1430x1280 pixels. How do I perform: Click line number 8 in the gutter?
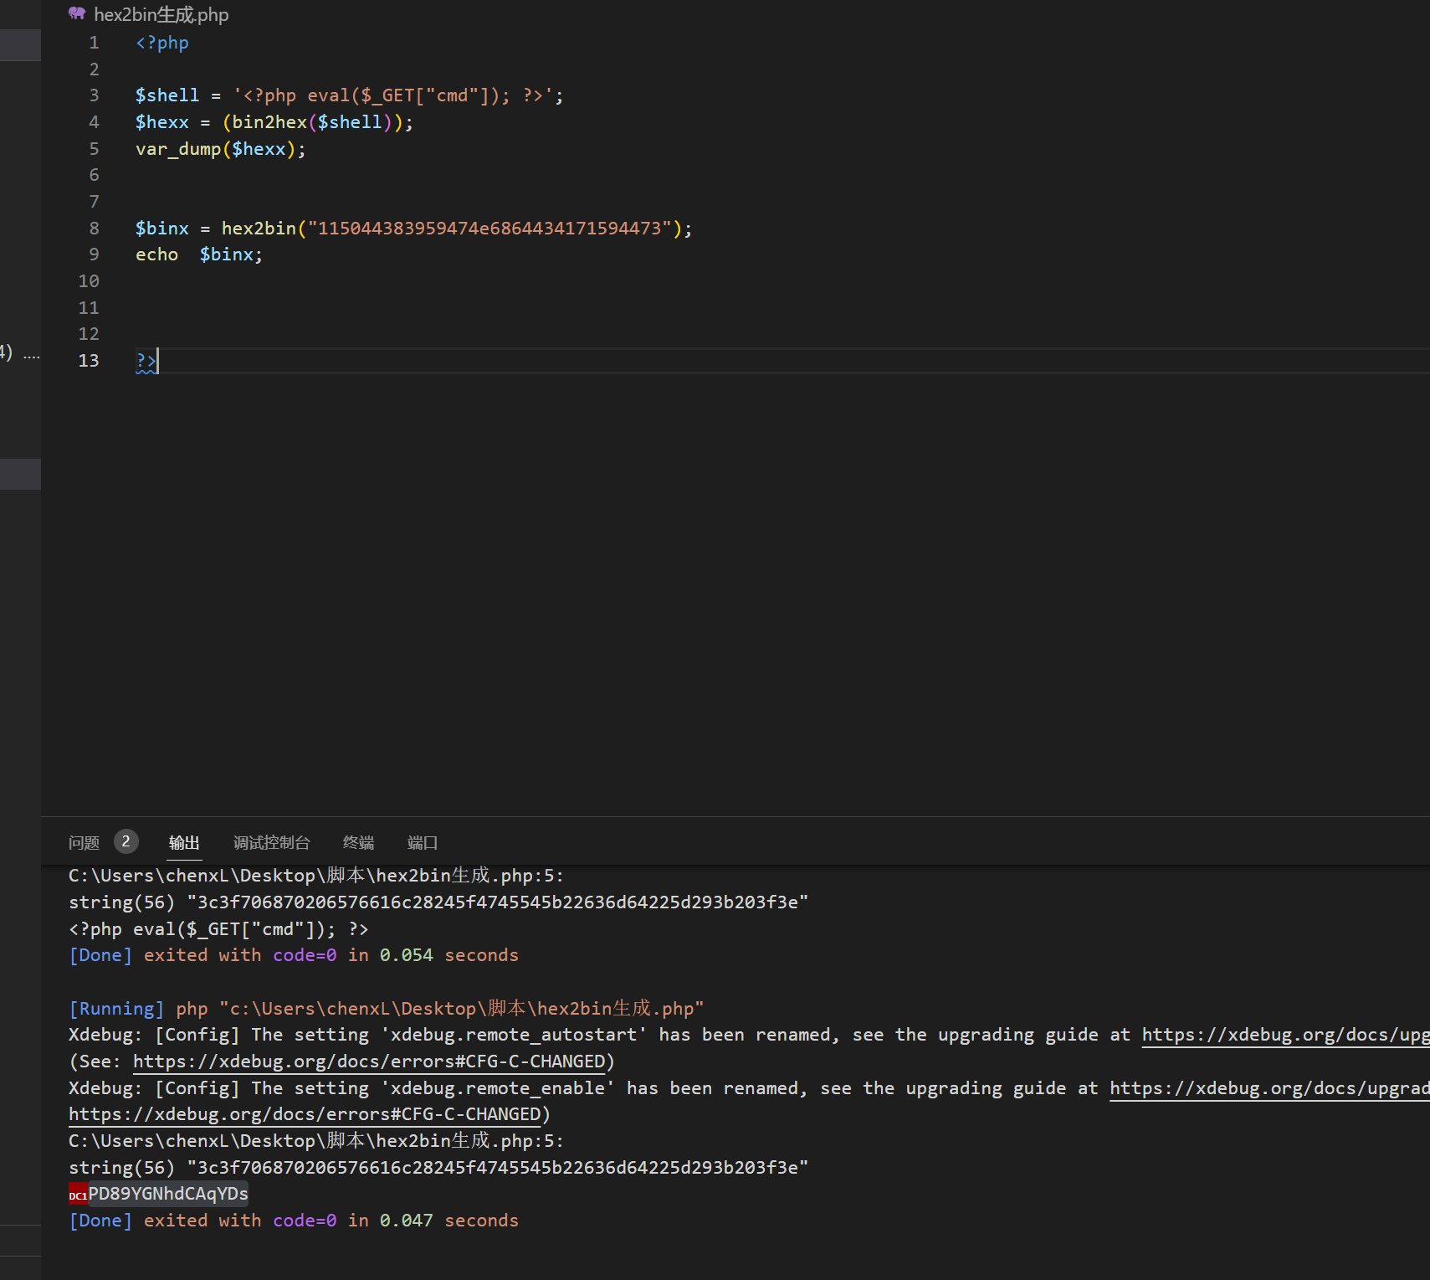coord(94,229)
